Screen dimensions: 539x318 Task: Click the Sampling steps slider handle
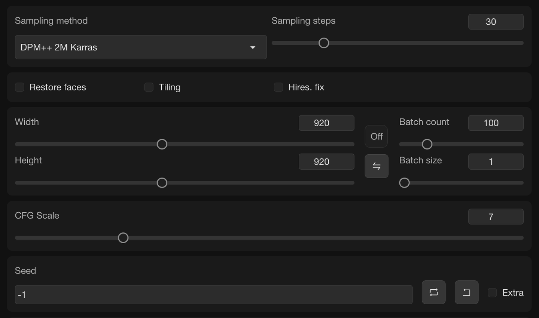[324, 43]
